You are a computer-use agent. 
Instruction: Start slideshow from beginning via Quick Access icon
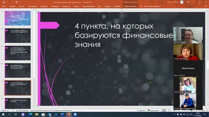point(17,2)
